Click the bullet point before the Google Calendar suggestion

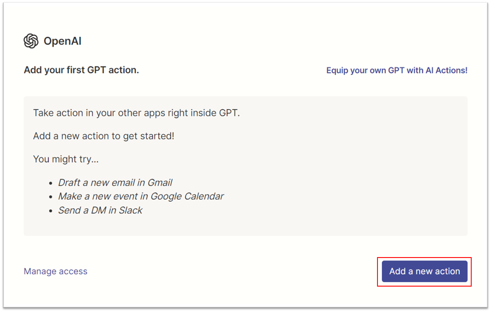(51, 197)
